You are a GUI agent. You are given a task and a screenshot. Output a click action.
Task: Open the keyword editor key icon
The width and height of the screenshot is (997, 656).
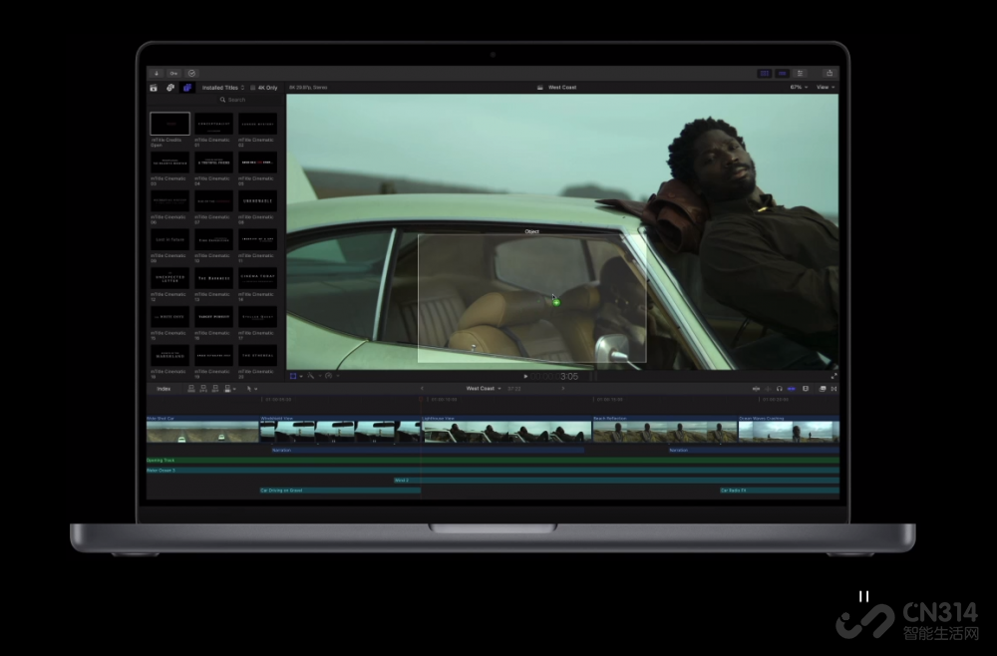[x=173, y=73]
